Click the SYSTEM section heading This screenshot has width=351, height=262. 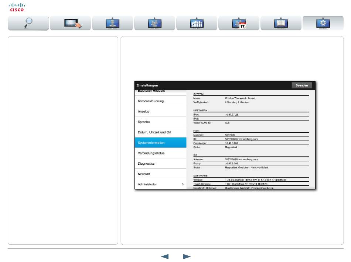[x=198, y=94]
